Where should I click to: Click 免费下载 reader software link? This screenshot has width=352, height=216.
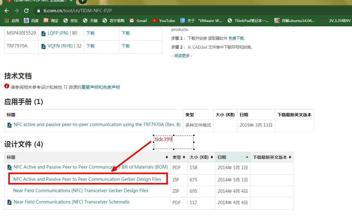click(x=236, y=38)
